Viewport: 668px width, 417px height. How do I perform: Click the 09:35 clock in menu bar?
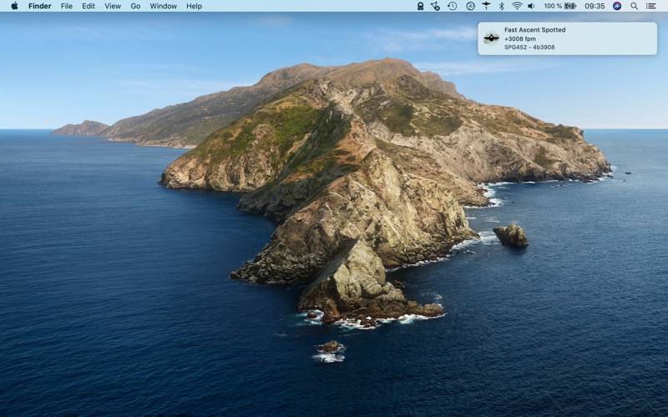[x=595, y=6]
